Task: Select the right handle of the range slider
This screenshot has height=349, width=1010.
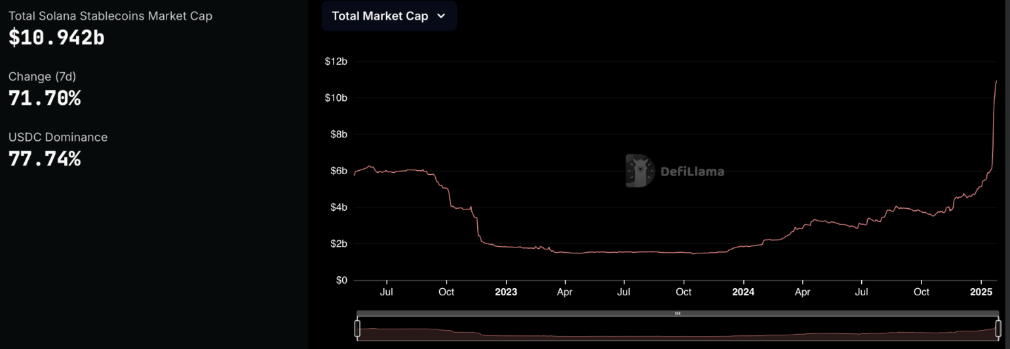Action: pos(998,328)
